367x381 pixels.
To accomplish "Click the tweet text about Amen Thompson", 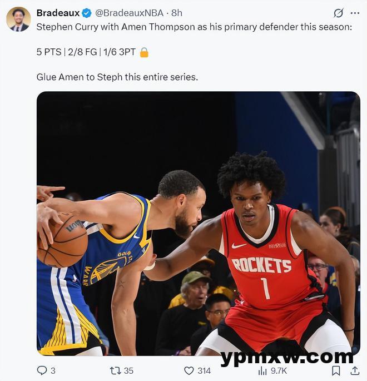I will click(194, 27).
